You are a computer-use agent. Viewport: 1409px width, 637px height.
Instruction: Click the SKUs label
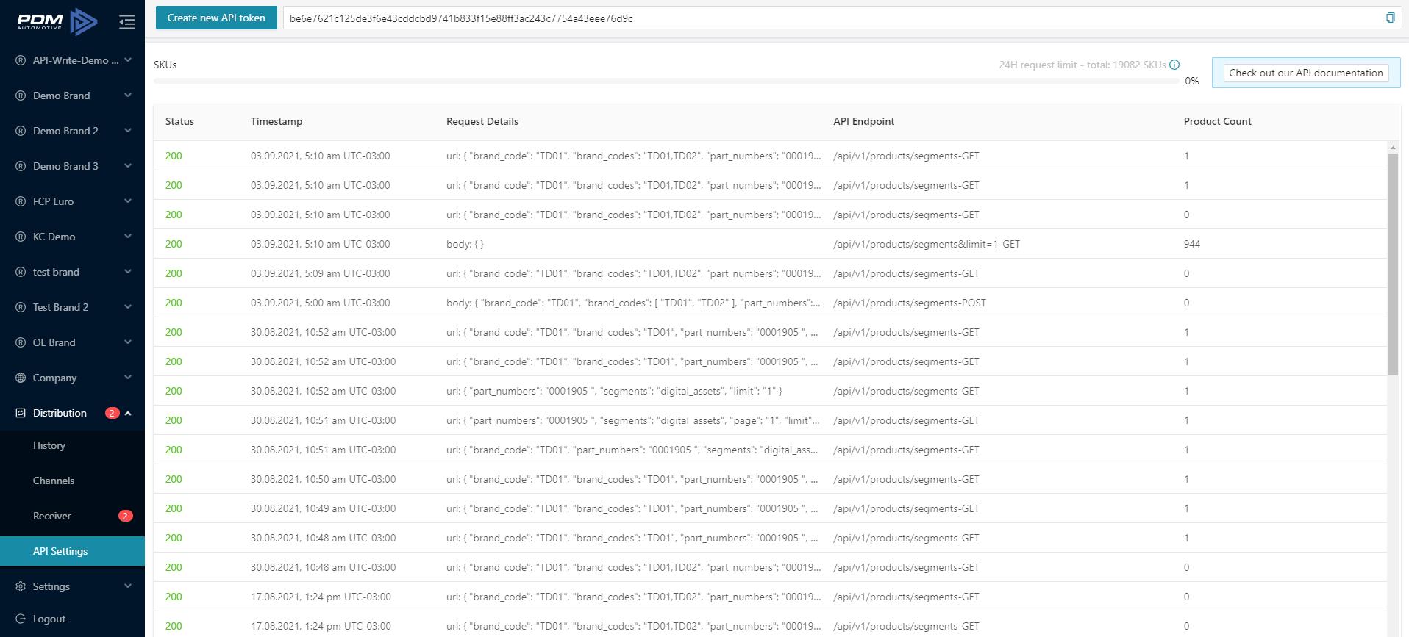(x=165, y=65)
